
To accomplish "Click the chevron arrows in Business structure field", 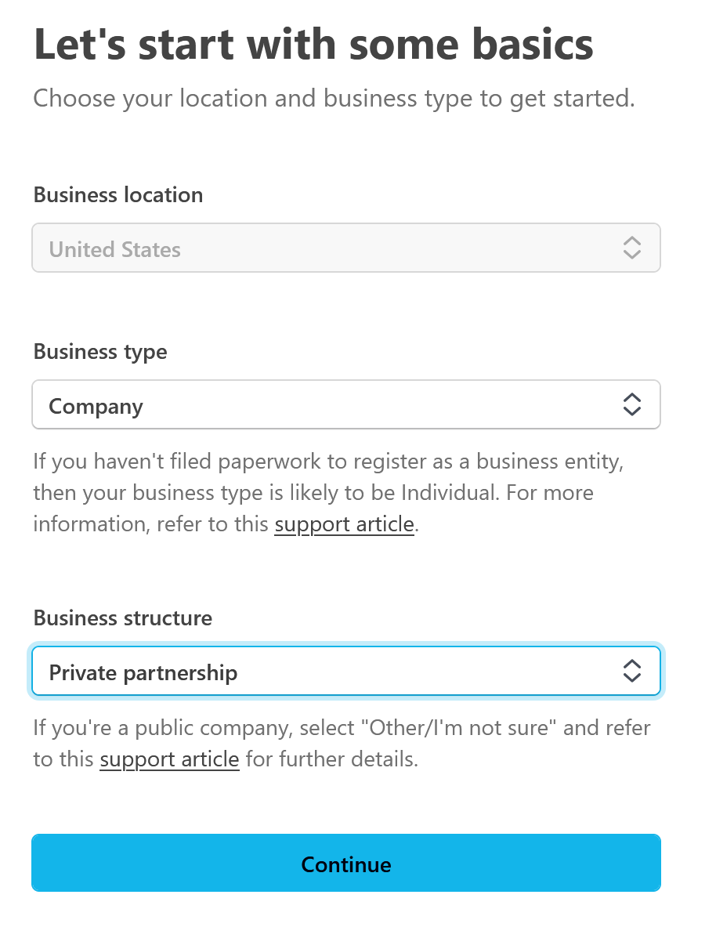I will 631,671.
